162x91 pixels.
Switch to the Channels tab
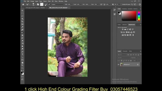pyautogui.click(x=125, y=51)
